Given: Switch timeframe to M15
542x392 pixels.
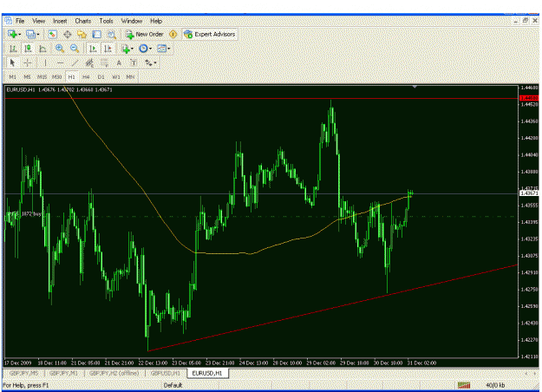Looking at the screenshot, I should click(42, 76).
